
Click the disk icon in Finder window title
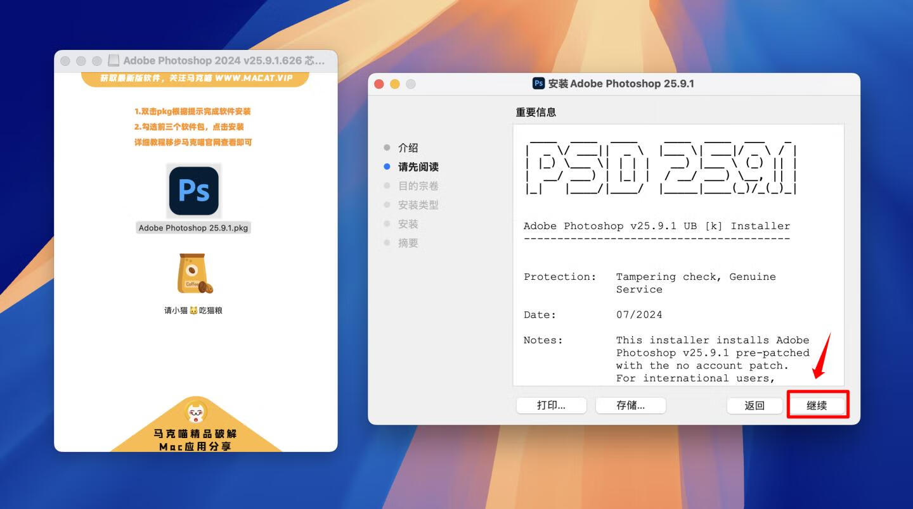[113, 61]
